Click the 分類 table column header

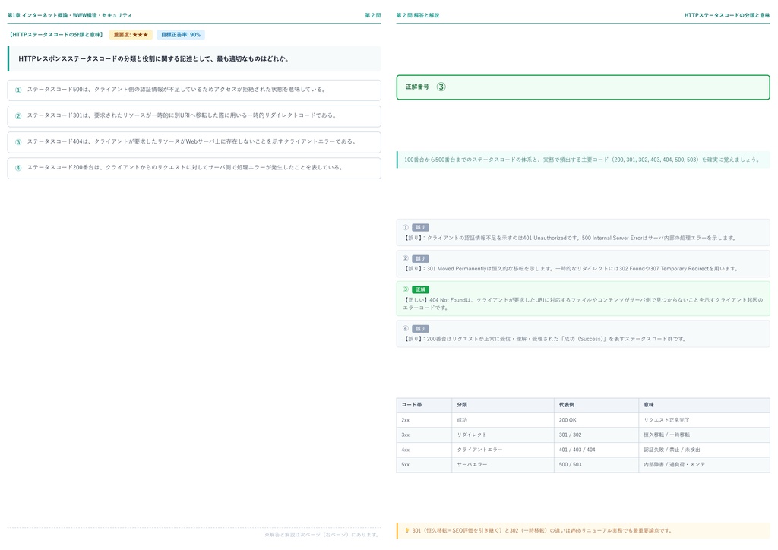coord(503,405)
